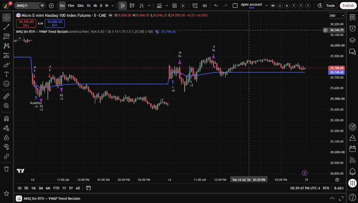Screen dimensions: 358x203
Task: Switch to the 1h timeframe
Action: click(88, 6)
